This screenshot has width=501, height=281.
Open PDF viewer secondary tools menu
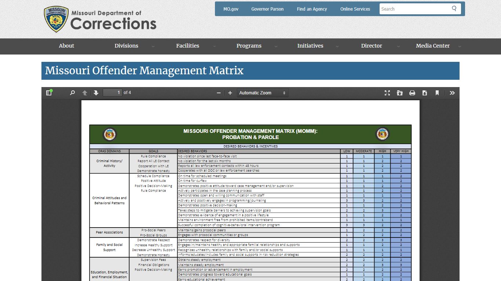pyautogui.click(x=452, y=93)
